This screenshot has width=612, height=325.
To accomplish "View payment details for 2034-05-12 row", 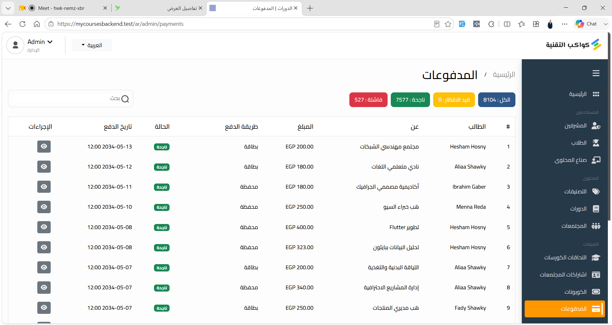I will (44, 167).
